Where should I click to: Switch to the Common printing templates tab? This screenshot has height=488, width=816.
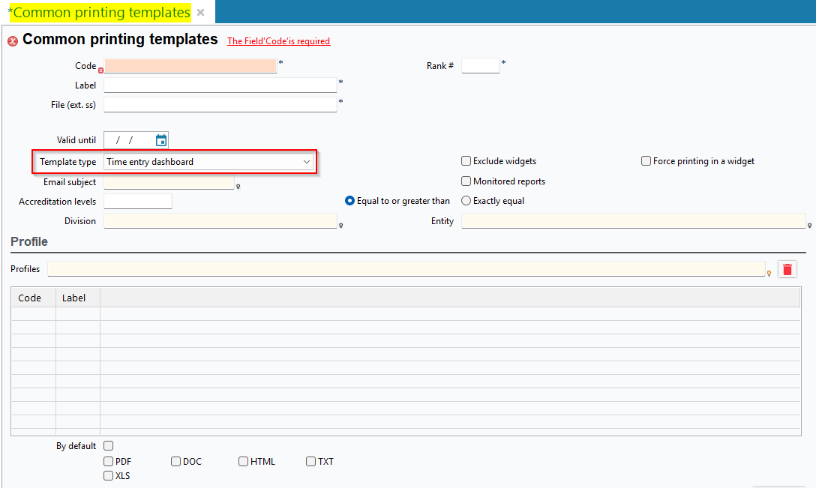102,13
